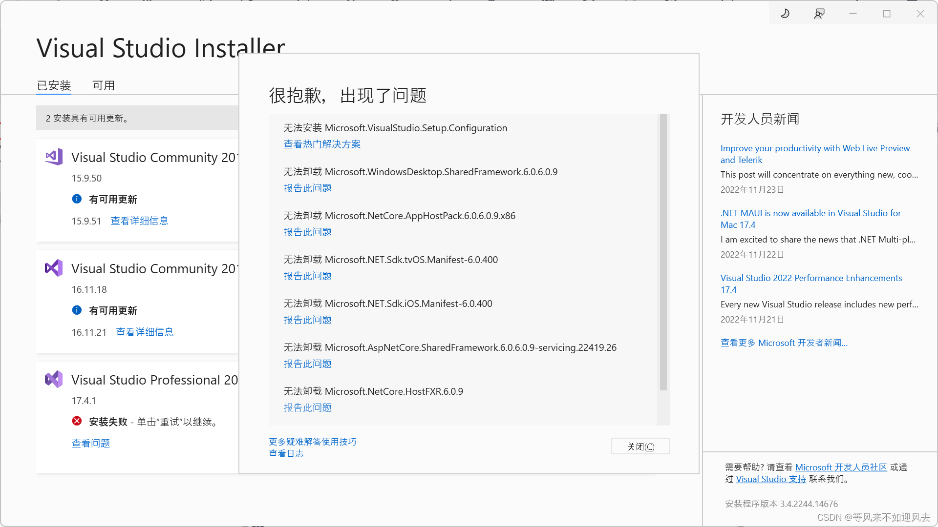
Task: Click date 2022年11月22日
Action: [x=752, y=255]
